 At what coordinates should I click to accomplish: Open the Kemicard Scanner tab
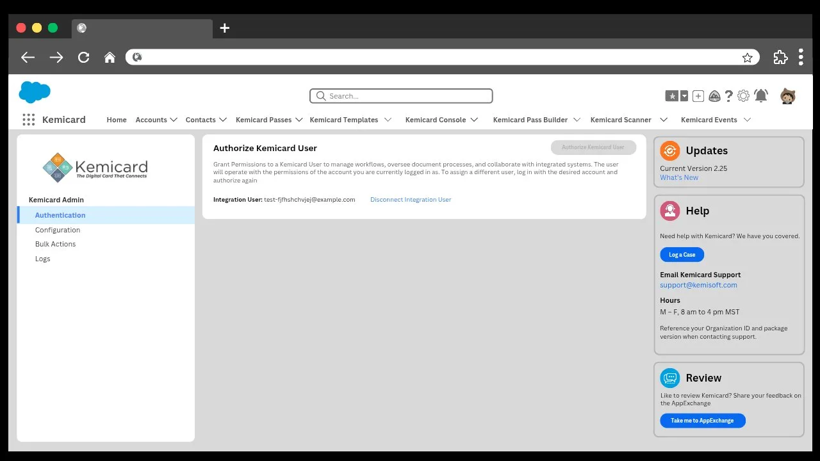click(621, 120)
